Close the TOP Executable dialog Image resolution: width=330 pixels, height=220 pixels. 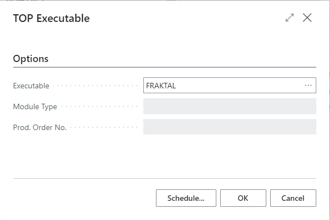(x=307, y=18)
